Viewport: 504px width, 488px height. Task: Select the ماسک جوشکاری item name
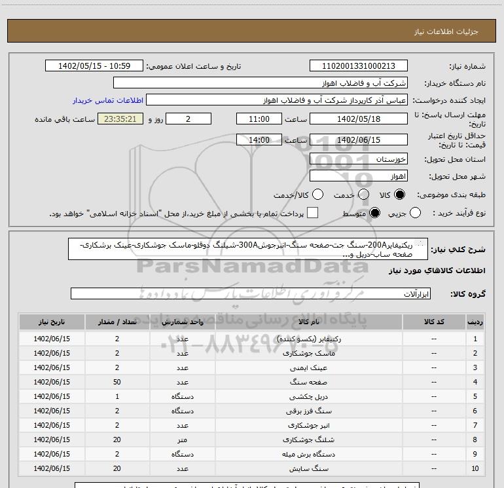pos(308,353)
